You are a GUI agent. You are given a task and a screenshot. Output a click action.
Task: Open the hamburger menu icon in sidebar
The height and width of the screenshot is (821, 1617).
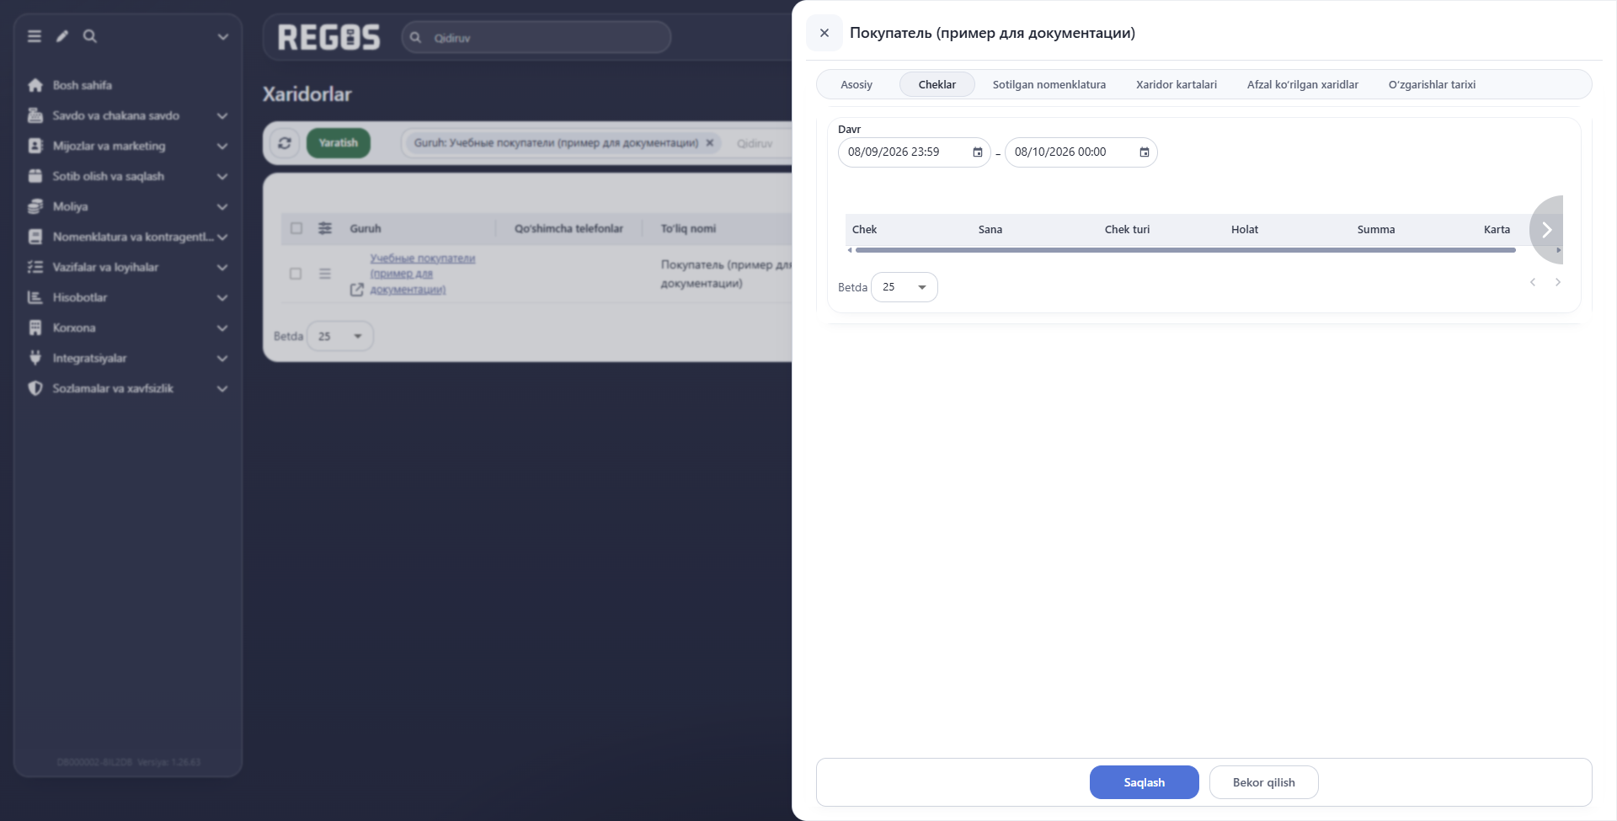[35, 36]
